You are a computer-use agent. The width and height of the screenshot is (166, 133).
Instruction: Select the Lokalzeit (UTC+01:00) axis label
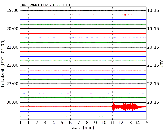[x=3, y=63]
